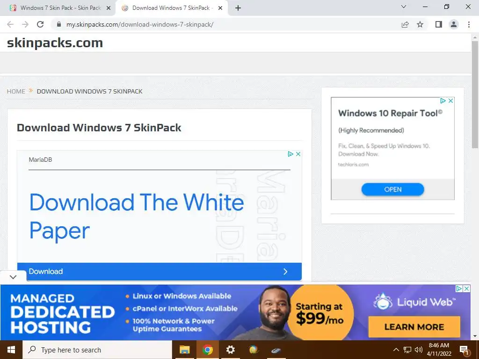Share this page icon
The height and width of the screenshot is (359, 479).
click(405, 24)
